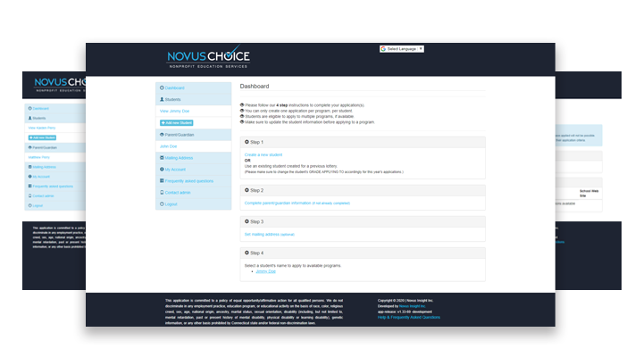The height and width of the screenshot is (357, 643).
Task: Open the Select Language dropdown
Action: (402, 49)
